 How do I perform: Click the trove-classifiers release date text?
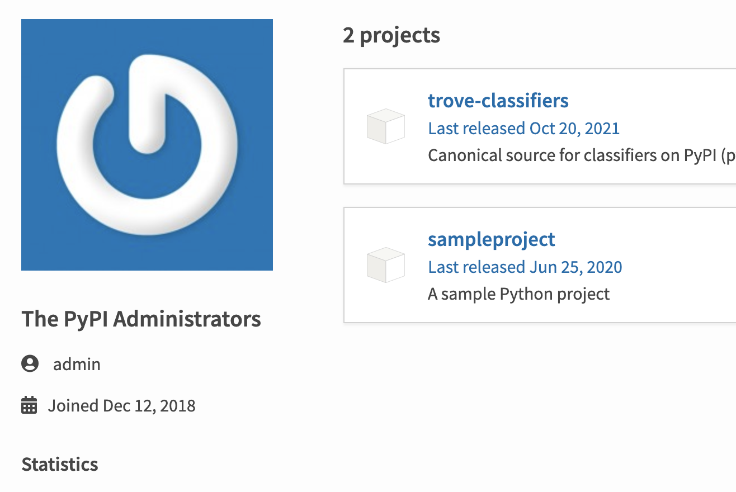(x=523, y=128)
